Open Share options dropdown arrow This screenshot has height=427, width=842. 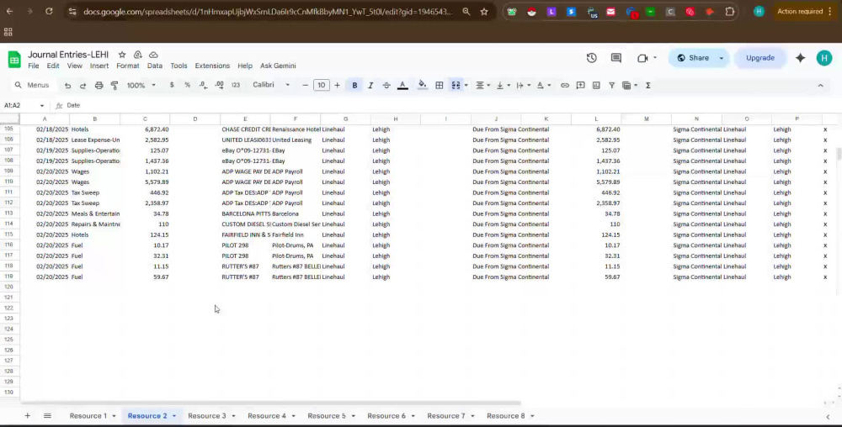[722, 58]
